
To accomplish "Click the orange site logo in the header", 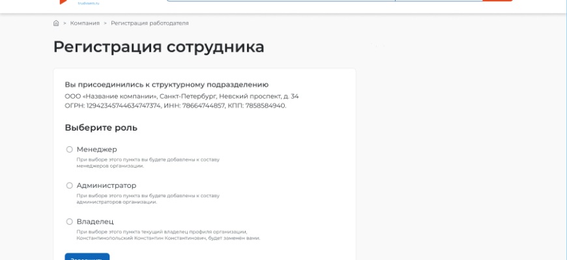I will [x=65, y=2].
